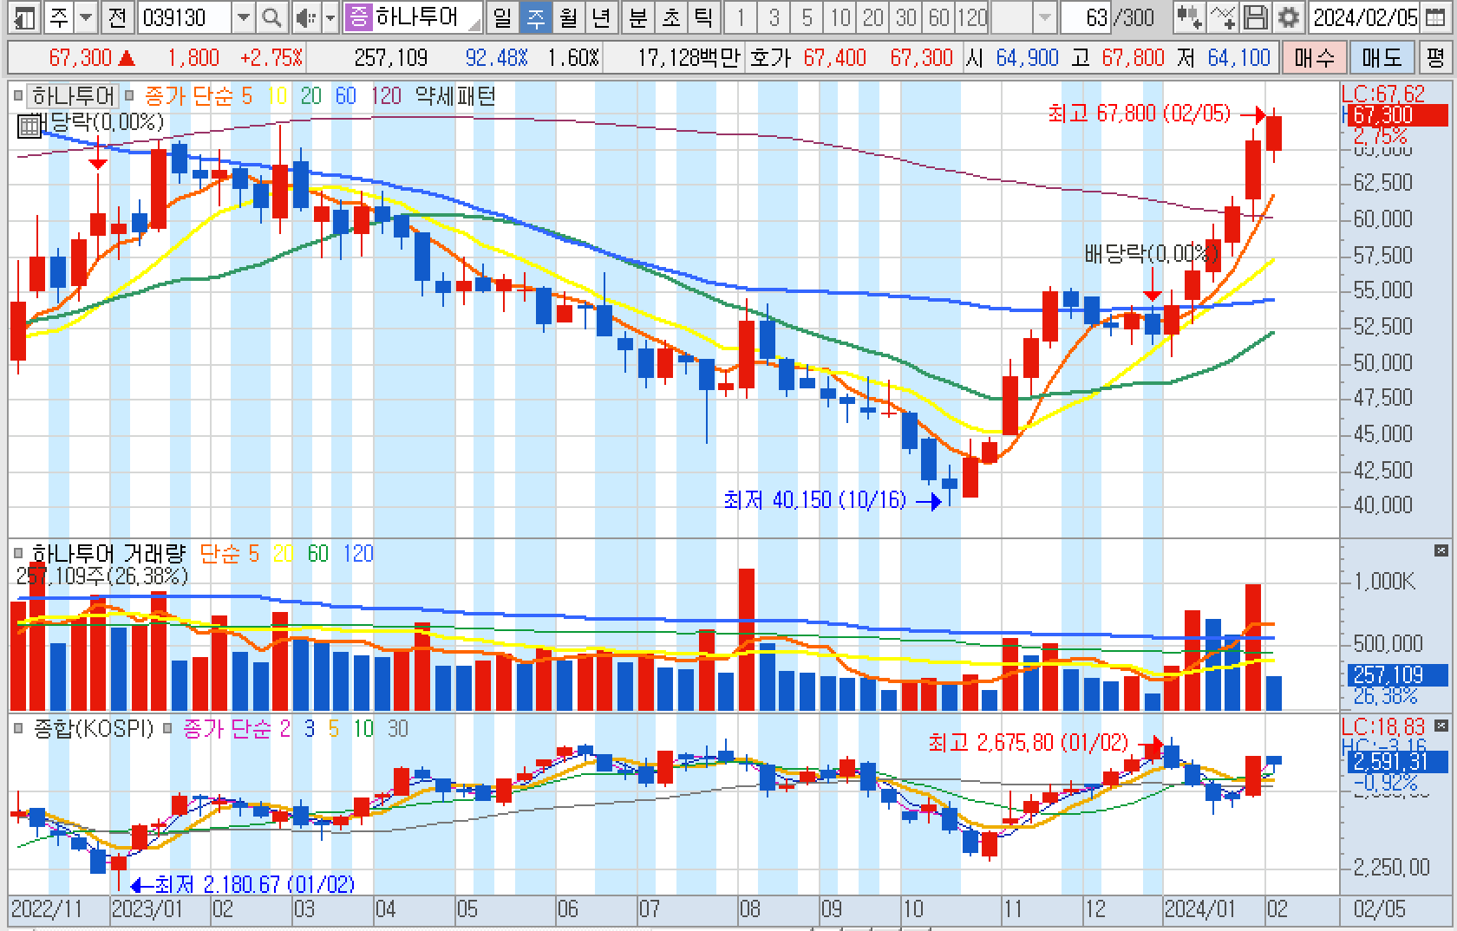Save chart with floppy disk icon

point(1255,17)
